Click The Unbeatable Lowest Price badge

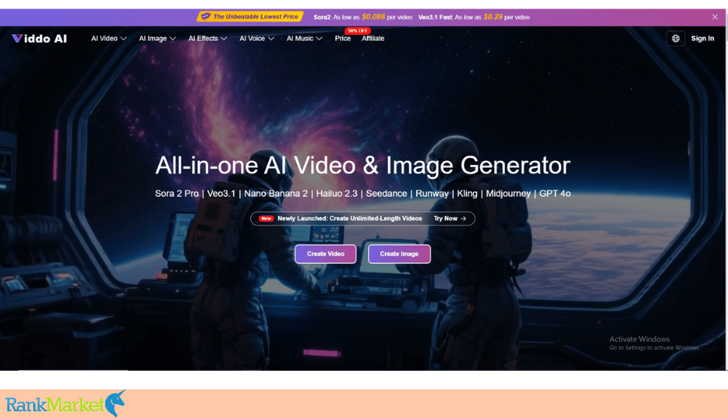(250, 17)
